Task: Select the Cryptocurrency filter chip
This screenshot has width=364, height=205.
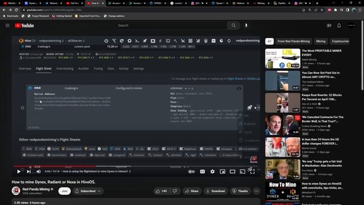Action: point(340,41)
